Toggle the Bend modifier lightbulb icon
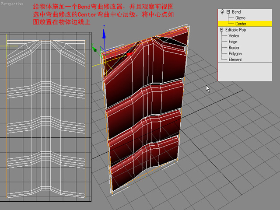 222,12
